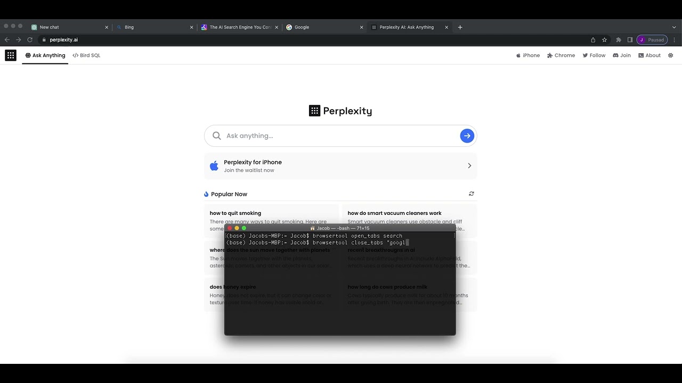This screenshot has height=383, width=682.
Task: Open the extensions puzzle icon
Action: coord(619,40)
